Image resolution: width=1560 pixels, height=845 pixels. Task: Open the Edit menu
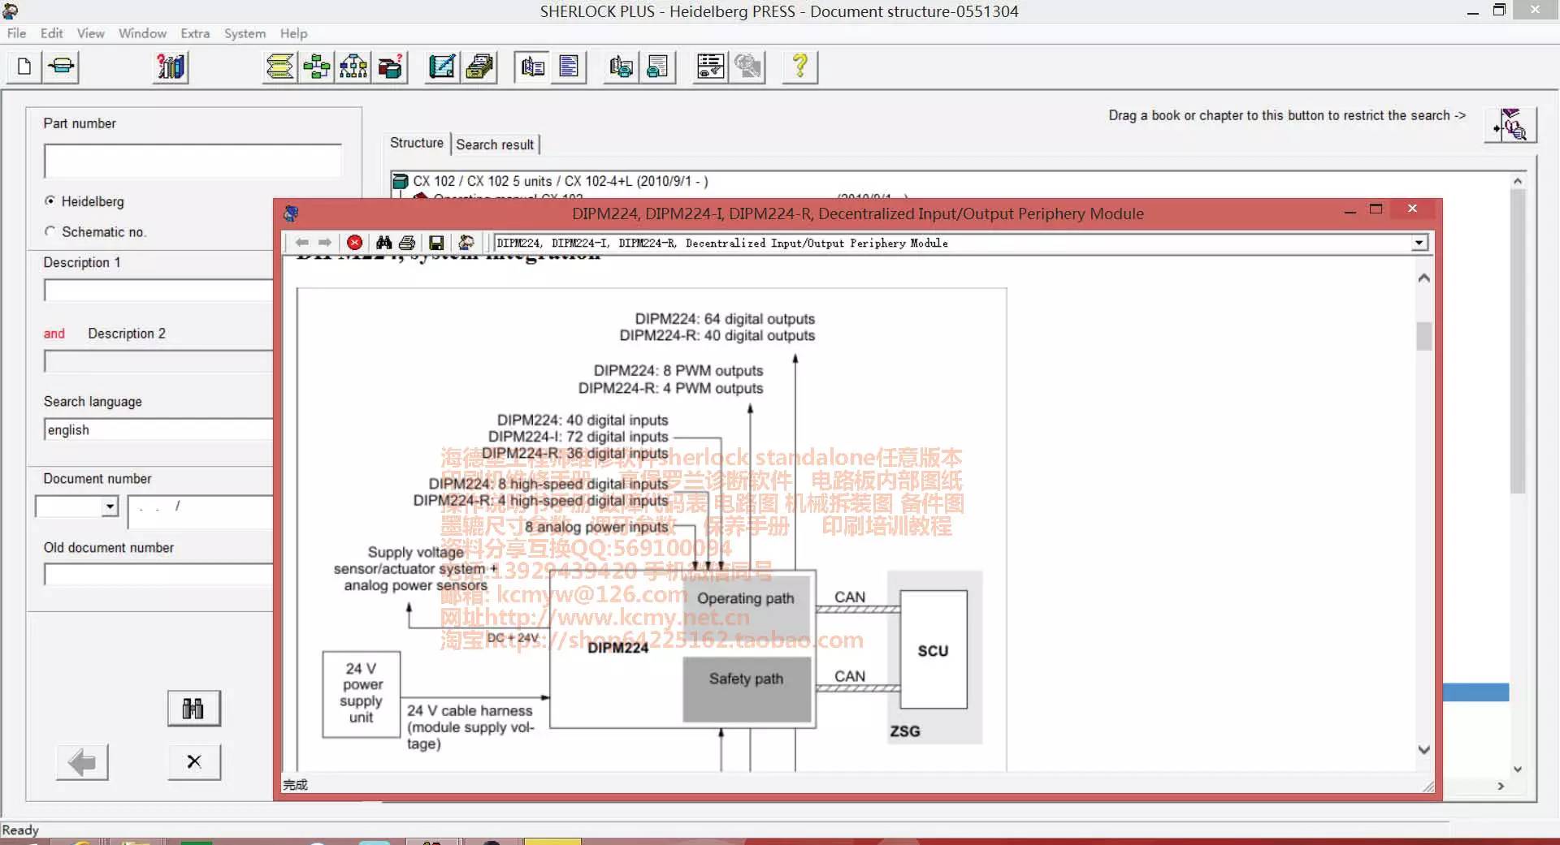point(52,33)
